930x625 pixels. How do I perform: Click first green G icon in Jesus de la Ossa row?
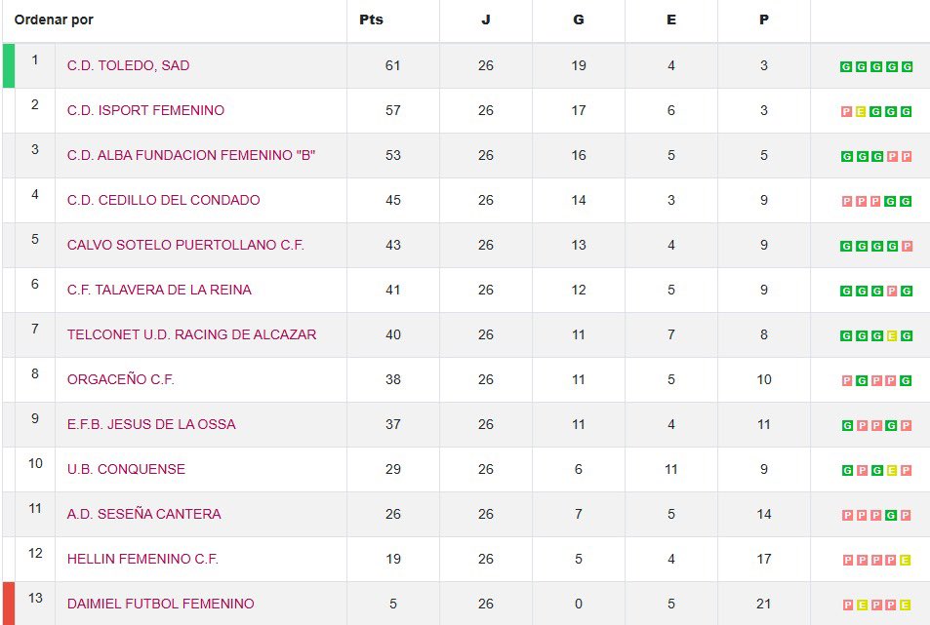click(847, 425)
